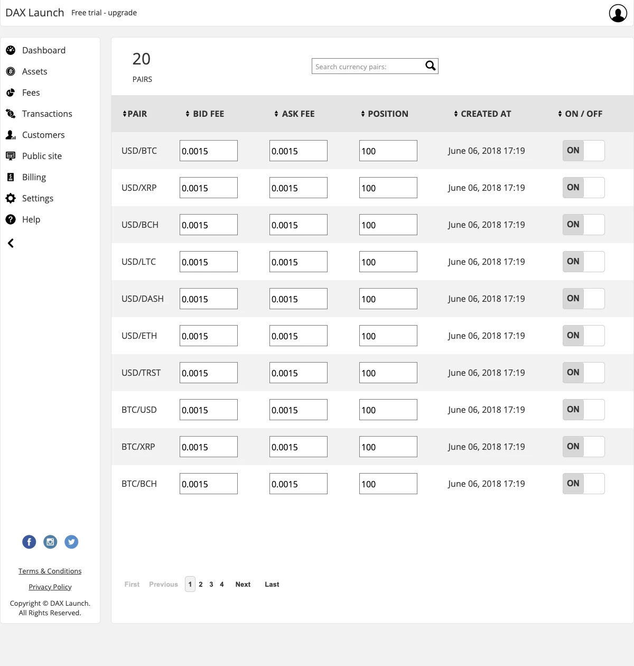Image resolution: width=634 pixels, height=666 pixels.
Task: Open the user profile avatar icon
Action: [x=618, y=13]
